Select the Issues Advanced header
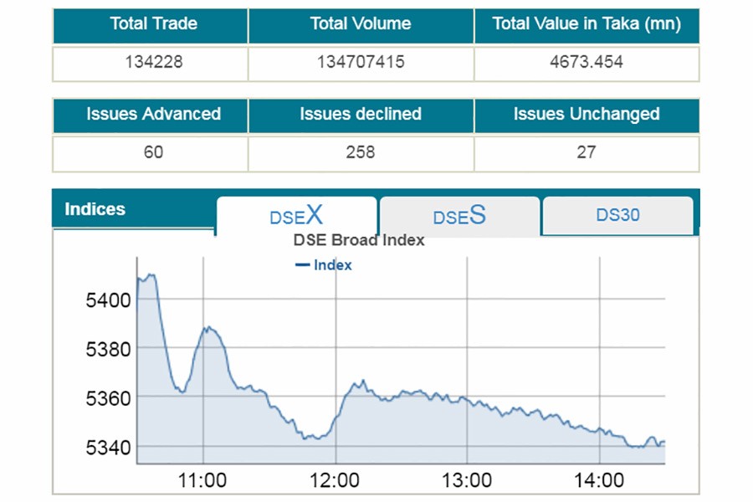 (150, 115)
